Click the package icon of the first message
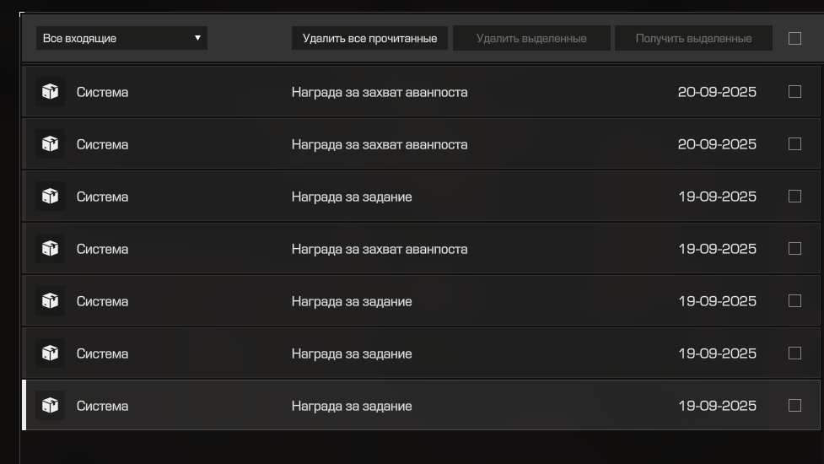 (50, 92)
